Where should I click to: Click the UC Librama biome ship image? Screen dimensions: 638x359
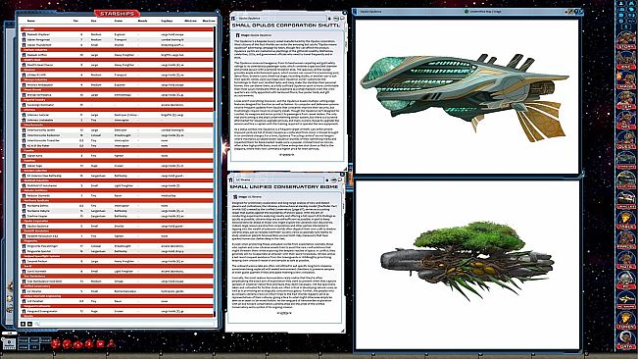pos(467,261)
